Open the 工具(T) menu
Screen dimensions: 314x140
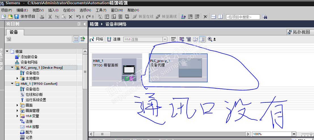tap(101, 10)
